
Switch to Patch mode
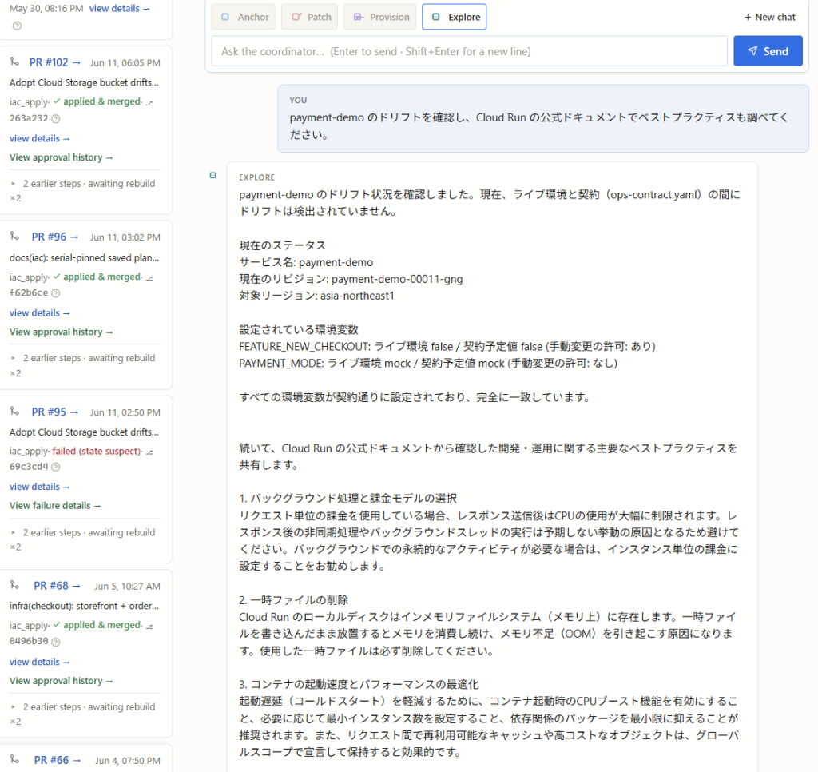point(311,17)
